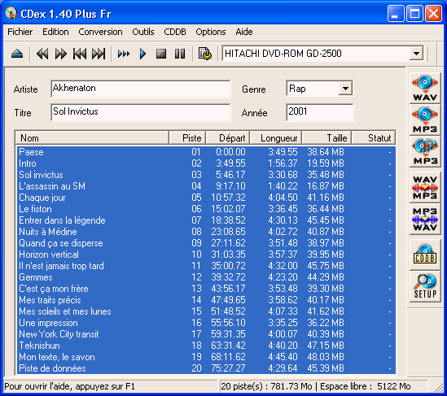Click the rewind playback icon
This screenshot has width=447, height=396.
(42, 54)
